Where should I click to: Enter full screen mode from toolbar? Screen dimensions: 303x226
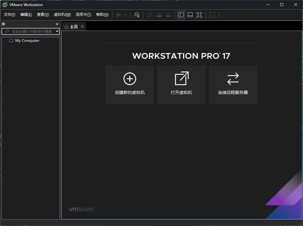(199, 15)
